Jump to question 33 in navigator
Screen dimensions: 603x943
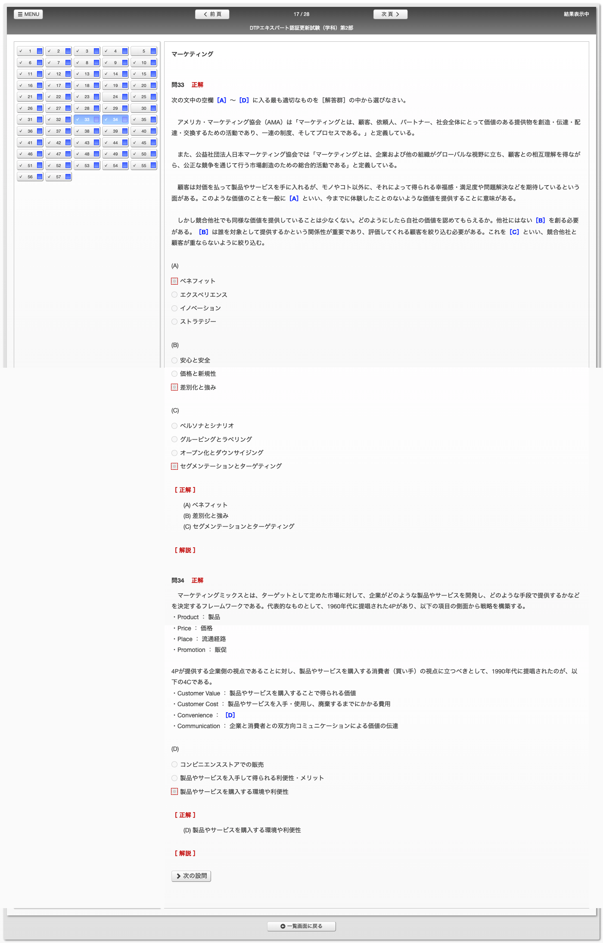tap(87, 120)
